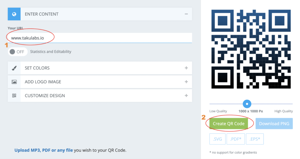The image size is (300, 159).
Task: Click the paintbrush icon for Set Colors
Action: (14, 68)
